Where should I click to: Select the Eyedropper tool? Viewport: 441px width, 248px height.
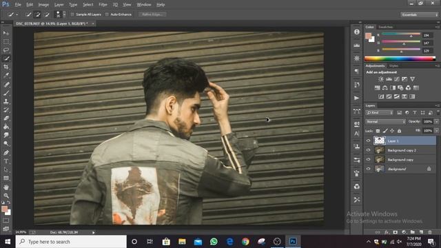click(6, 75)
